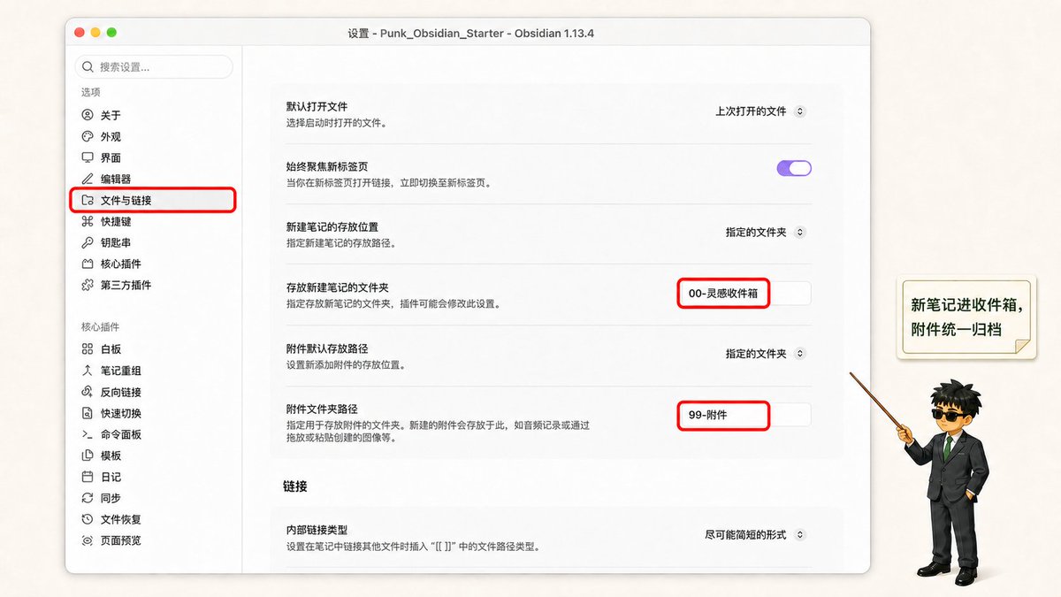1061x597 pixels.
Task: Click the 同步 refresh icon
Action: coord(87,498)
